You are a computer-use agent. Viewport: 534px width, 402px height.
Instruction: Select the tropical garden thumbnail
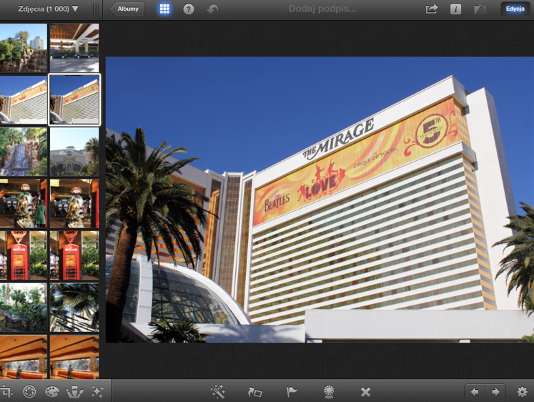23,308
